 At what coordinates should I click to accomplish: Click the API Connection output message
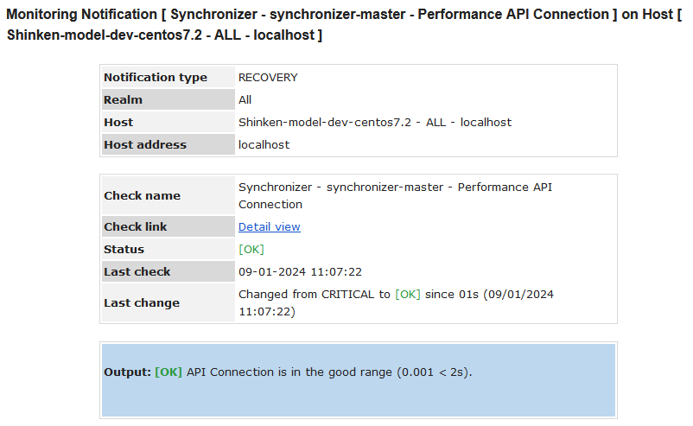[x=328, y=372]
